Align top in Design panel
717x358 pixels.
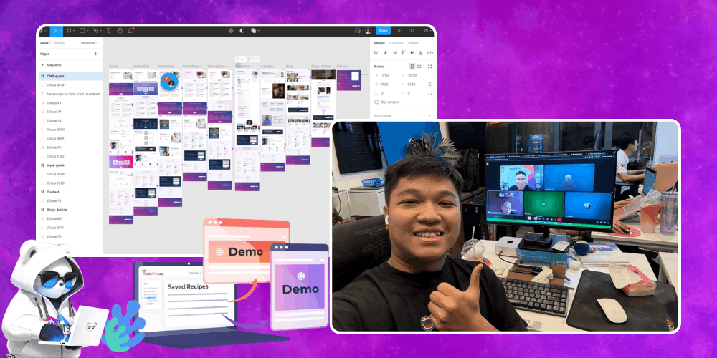point(403,53)
